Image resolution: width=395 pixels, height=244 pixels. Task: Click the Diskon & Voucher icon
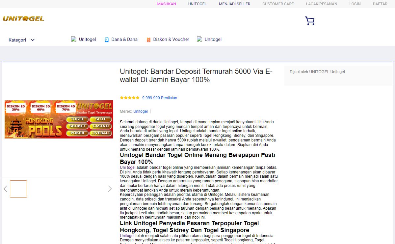click(148, 40)
